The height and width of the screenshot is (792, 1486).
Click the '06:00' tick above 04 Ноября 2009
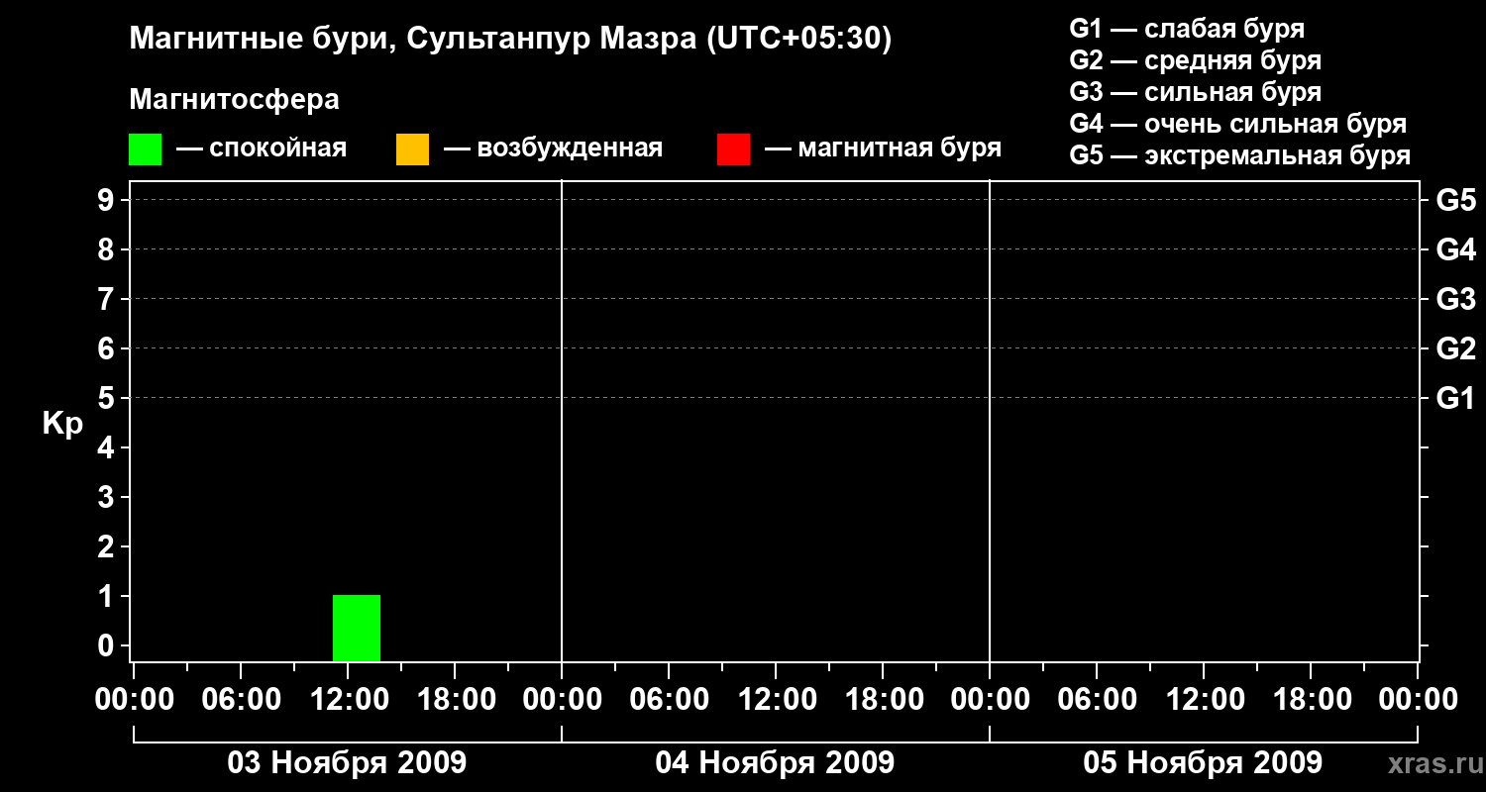pyautogui.click(x=668, y=700)
